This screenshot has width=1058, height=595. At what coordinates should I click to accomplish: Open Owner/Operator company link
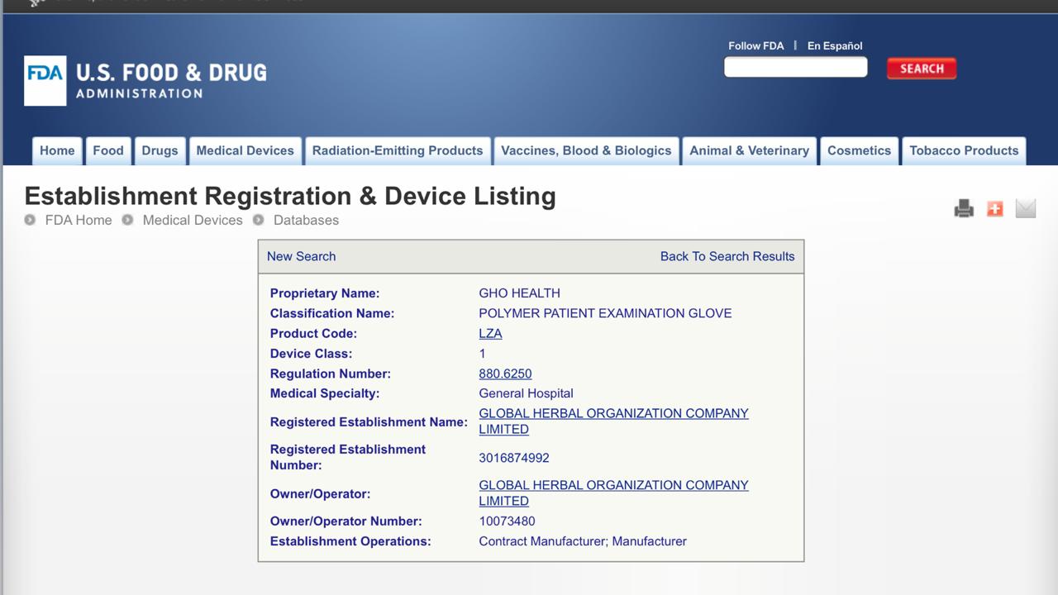pyautogui.click(x=613, y=493)
